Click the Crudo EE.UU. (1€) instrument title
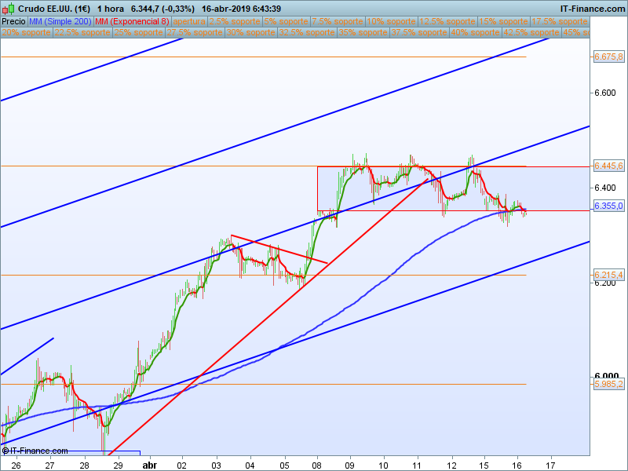The height and width of the screenshot is (471, 628). coord(54,9)
